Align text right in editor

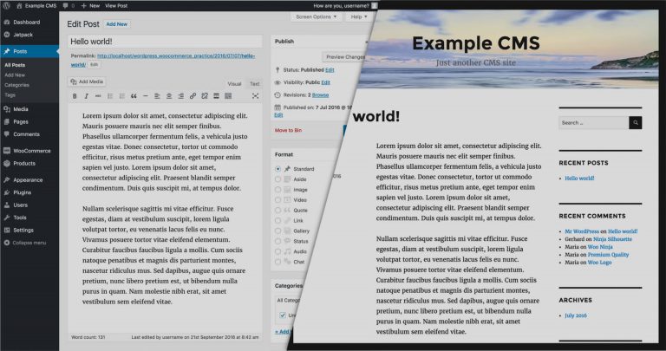coord(181,96)
